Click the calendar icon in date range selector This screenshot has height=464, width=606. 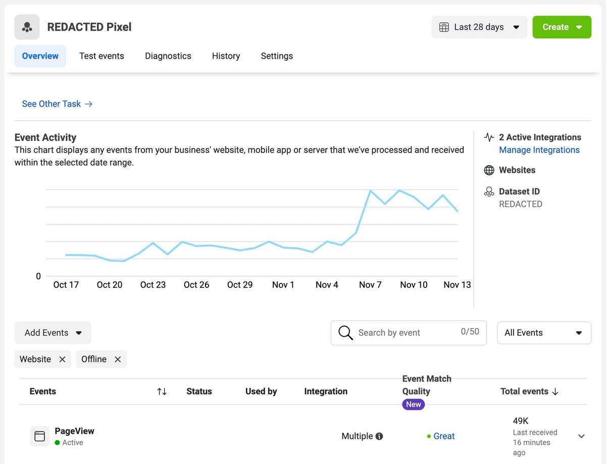444,27
